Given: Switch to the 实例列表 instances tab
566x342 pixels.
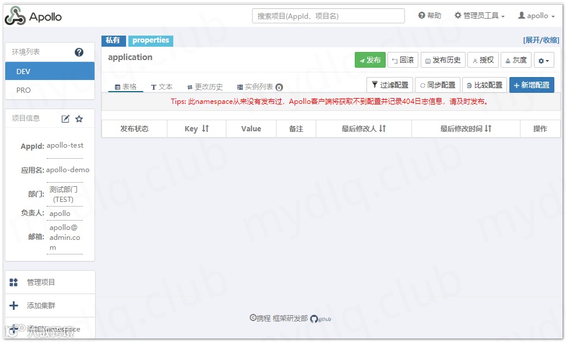Looking at the screenshot, I should [260, 87].
